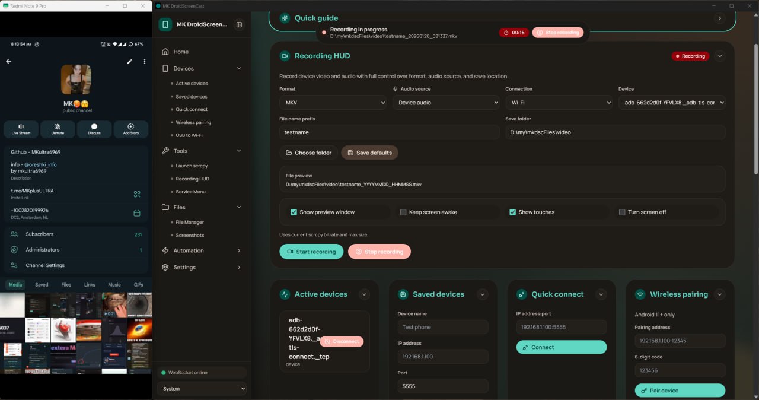The image size is (759, 400).
Task: Open the three-dot menu on the phone screen
Action: tap(145, 61)
